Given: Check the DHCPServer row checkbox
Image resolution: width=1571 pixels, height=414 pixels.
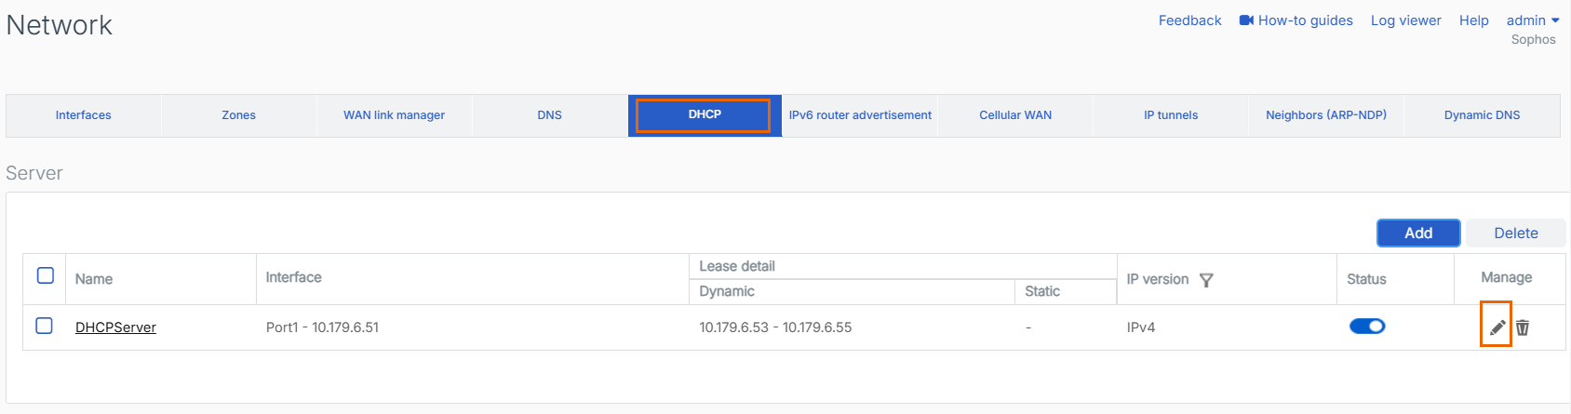Looking at the screenshot, I should 45,326.
